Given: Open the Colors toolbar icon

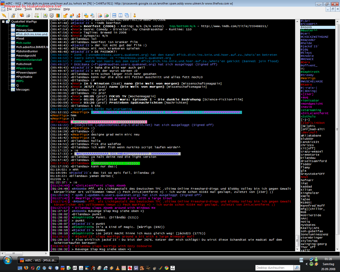Looking at the screenshot, I should pyautogui.click(x=58, y=15).
